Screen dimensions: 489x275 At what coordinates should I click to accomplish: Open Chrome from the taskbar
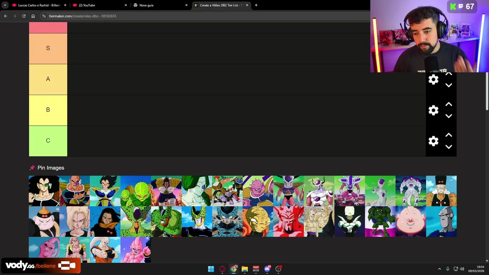[233, 269]
